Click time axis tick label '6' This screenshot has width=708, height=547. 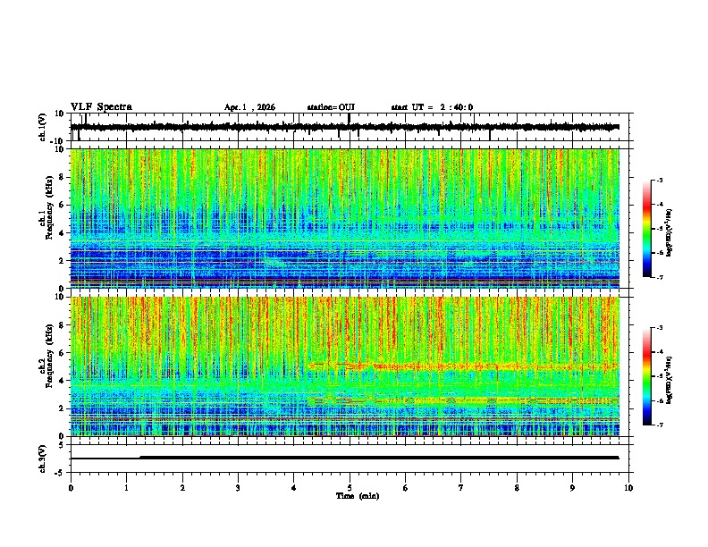click(x=405, y=488)
